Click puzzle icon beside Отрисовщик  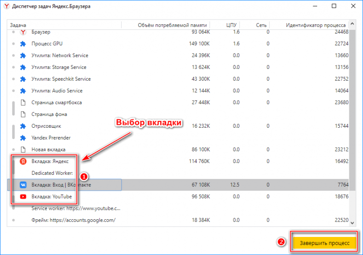pos(23,126)
